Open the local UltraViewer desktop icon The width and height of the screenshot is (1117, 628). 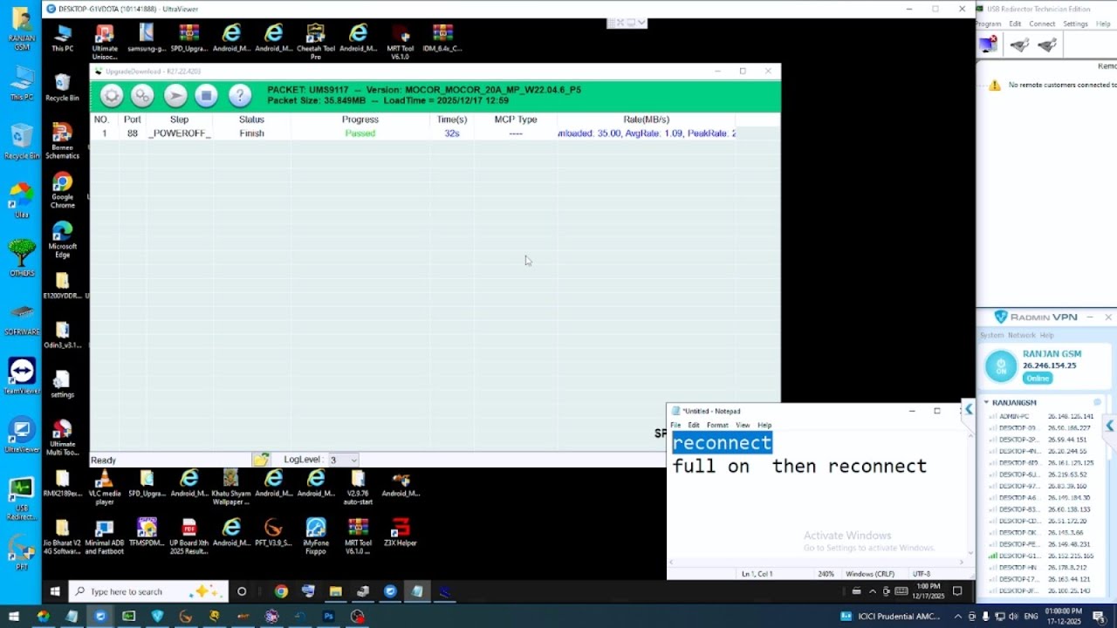click(x=22, y=434)
